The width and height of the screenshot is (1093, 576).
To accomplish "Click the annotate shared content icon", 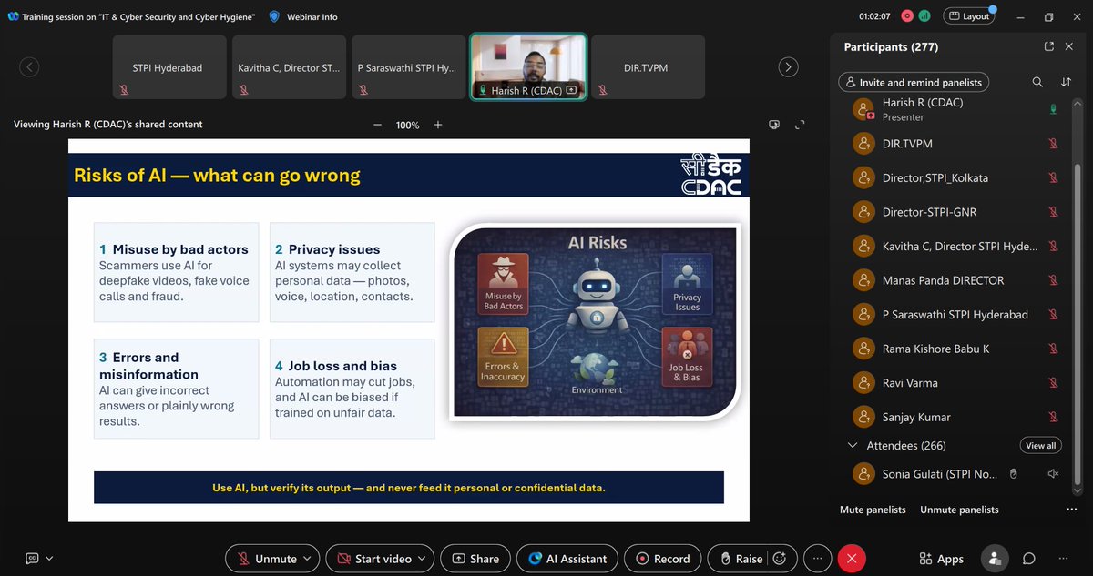I will [x=774, y=125].
